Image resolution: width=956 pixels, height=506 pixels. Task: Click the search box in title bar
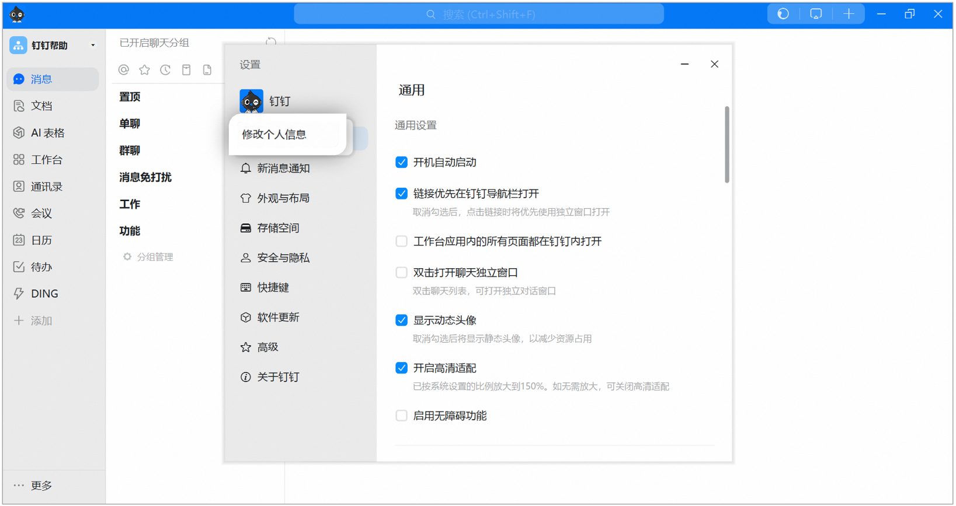coord(479,15)
